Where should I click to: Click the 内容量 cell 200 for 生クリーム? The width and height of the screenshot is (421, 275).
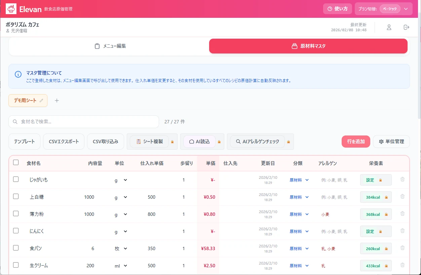click(x=90, y=266)
